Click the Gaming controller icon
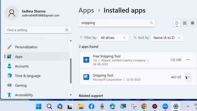Image resolution: width=197 pixels, height=111 pixels. tap(9, 85)
